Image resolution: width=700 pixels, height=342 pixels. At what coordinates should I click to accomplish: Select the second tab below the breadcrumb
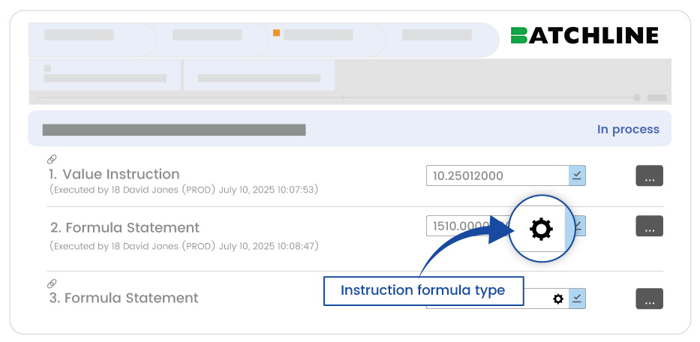tap(257, 76)
